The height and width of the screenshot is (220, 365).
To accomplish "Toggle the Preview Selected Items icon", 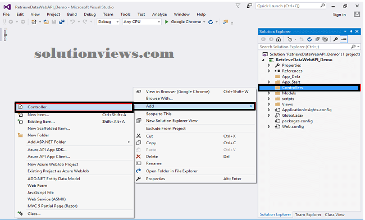I will (344, 39).
